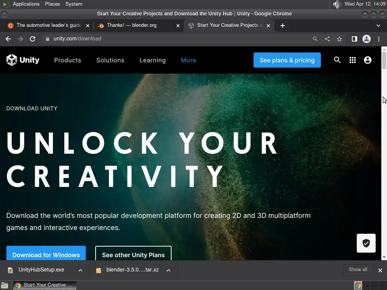The height and width of the screenshot is (290, 387).
Task: Open the System menu
Action: 74,4
